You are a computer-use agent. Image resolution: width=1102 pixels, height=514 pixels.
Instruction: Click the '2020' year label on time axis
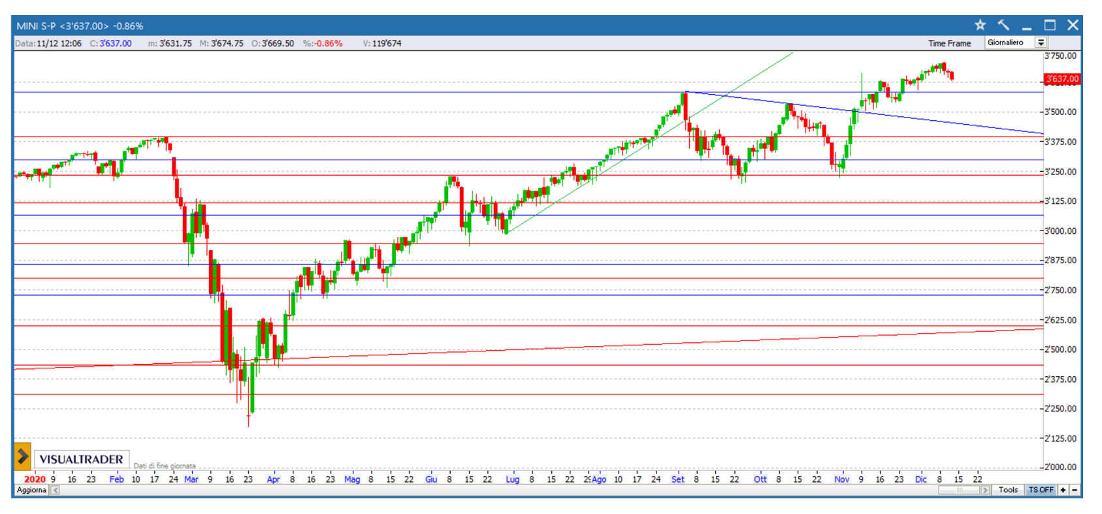click(35, 479)
